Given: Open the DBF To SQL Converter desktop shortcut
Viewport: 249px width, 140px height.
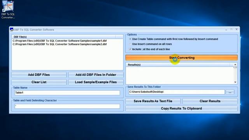Looking at the screenshot, I should tap(8, 10).
